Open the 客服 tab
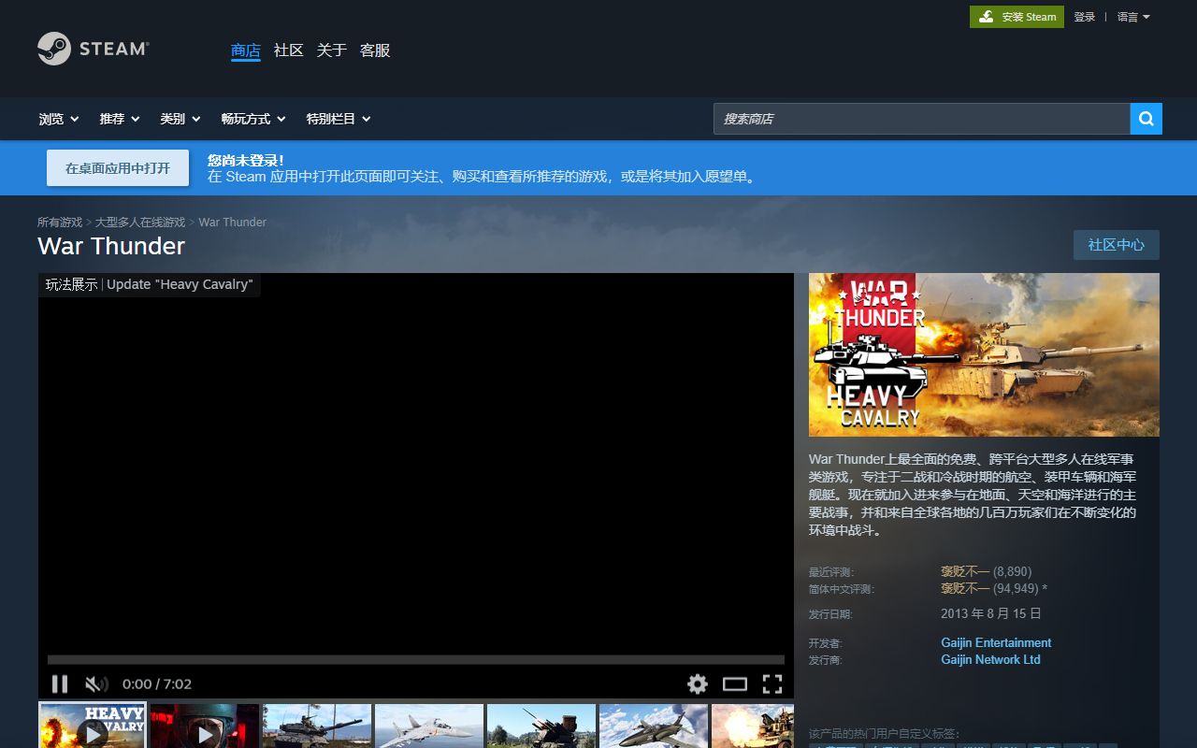Screen dimensions: 1197x748 375,50
